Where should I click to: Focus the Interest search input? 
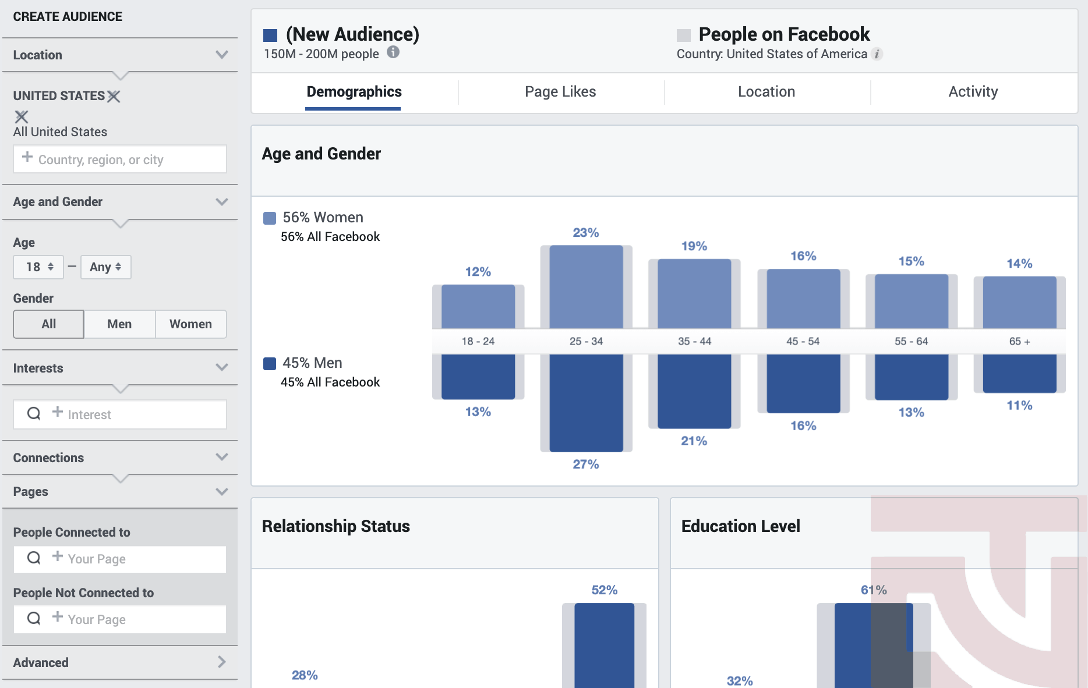pos(120,414)
